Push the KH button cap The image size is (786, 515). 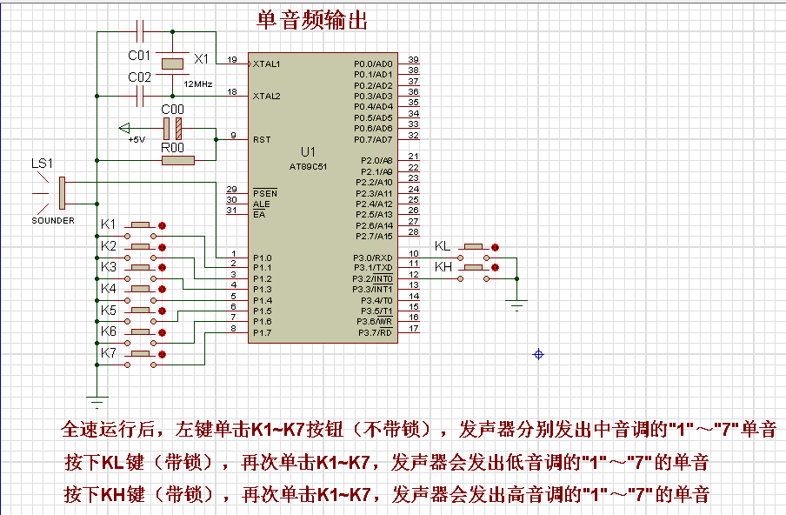pyautogui.click(x=474, y=267)
